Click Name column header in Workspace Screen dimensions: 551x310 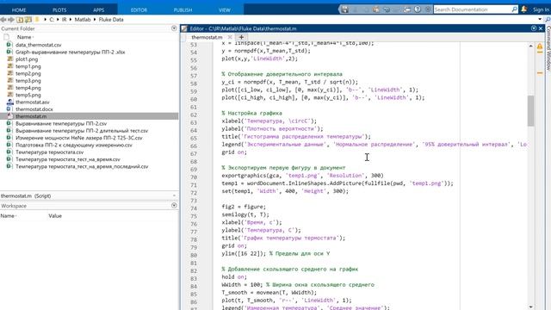pos(8,216)
